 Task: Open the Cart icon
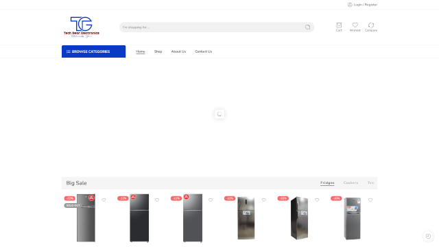(339, 27)
